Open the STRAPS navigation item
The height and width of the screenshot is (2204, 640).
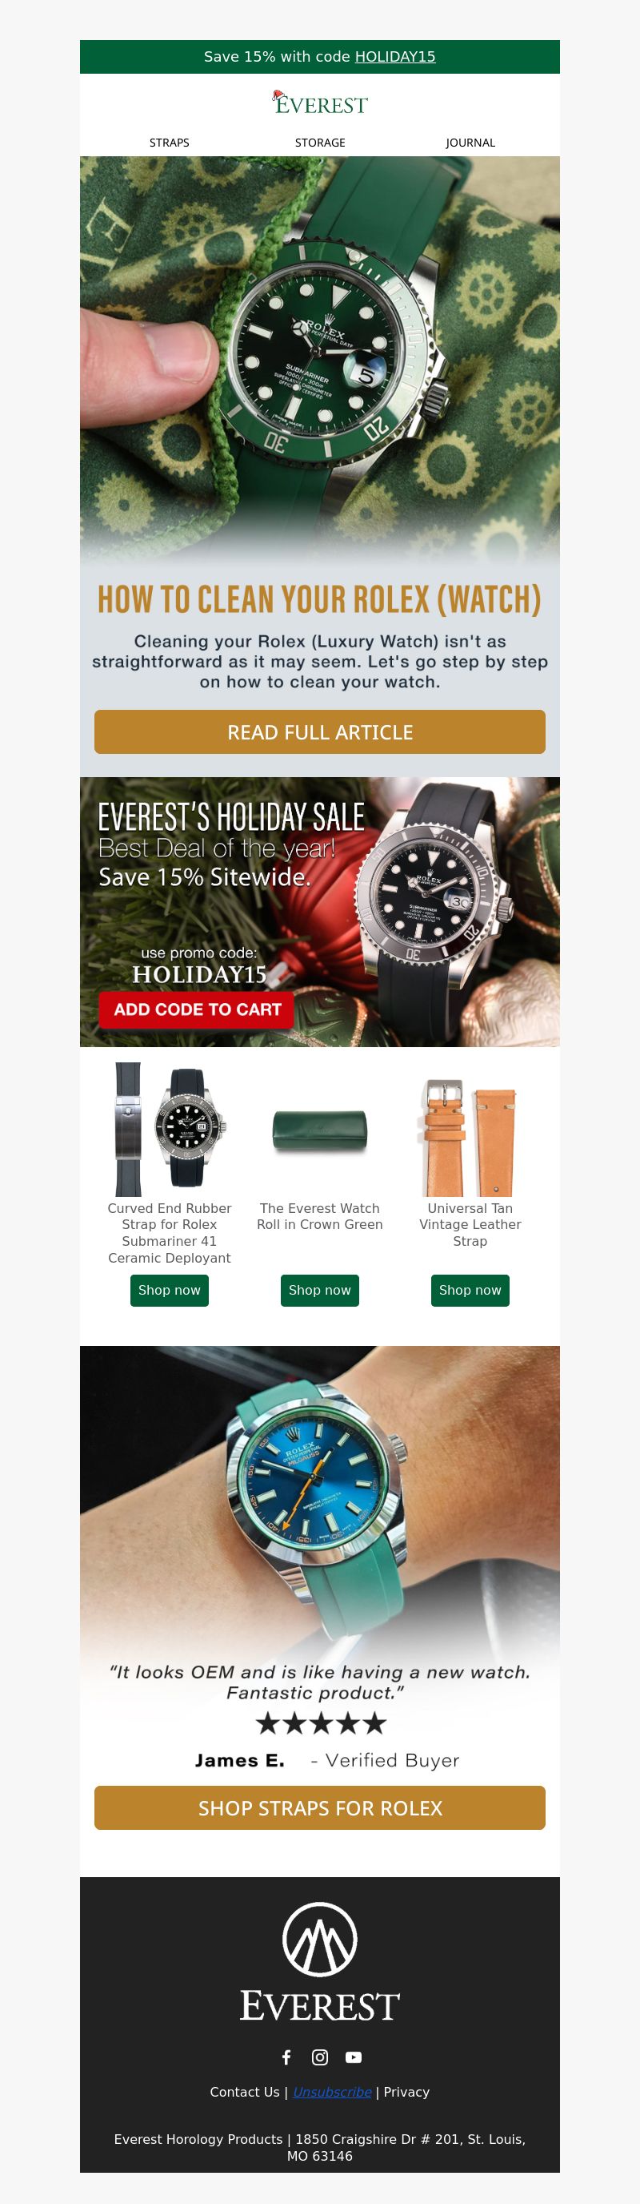169,143
